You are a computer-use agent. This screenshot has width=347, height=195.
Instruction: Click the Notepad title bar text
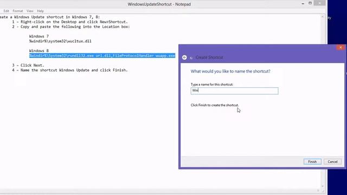pyautogui.click(x=159, y=4)
